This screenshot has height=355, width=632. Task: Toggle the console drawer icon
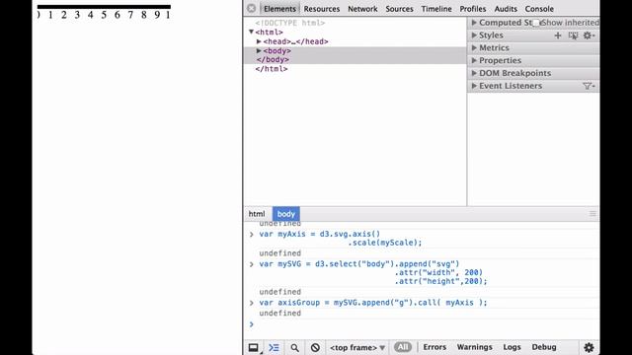[x=275, y=347]
